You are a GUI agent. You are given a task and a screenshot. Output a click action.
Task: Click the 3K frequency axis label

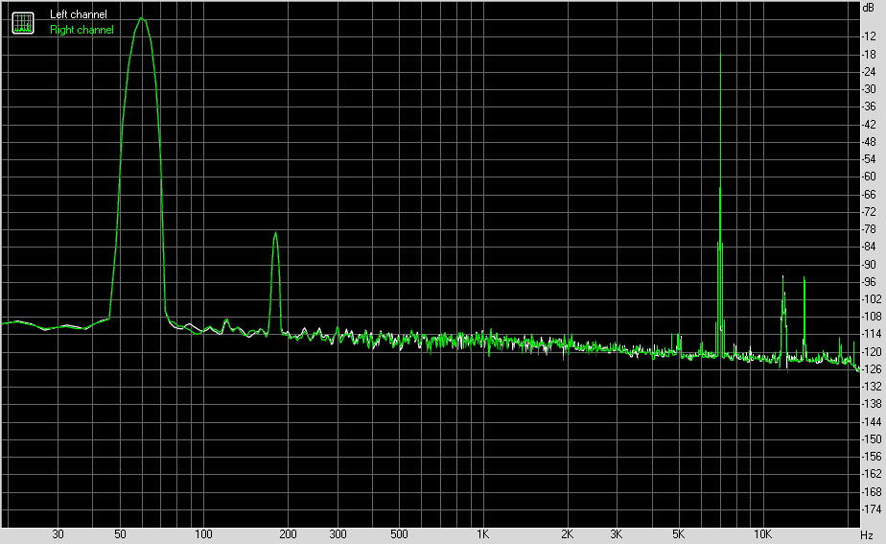(x=616, y=534)
